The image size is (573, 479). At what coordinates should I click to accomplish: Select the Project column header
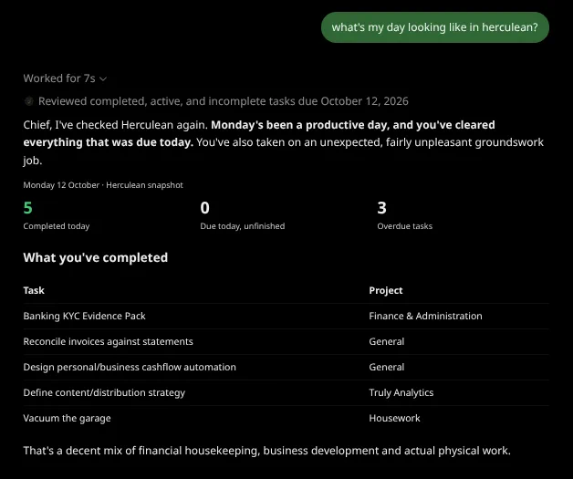tap(386, 290)
